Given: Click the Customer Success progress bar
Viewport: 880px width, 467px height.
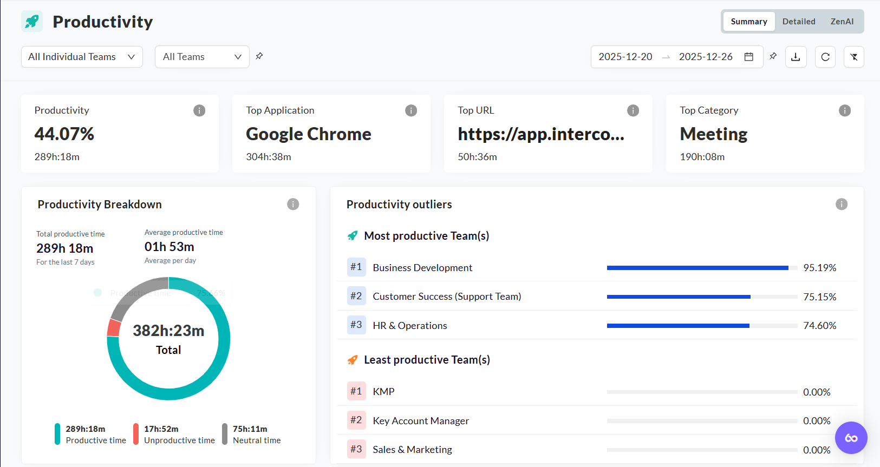Looking at the screenshot, I should coord(702,297).
